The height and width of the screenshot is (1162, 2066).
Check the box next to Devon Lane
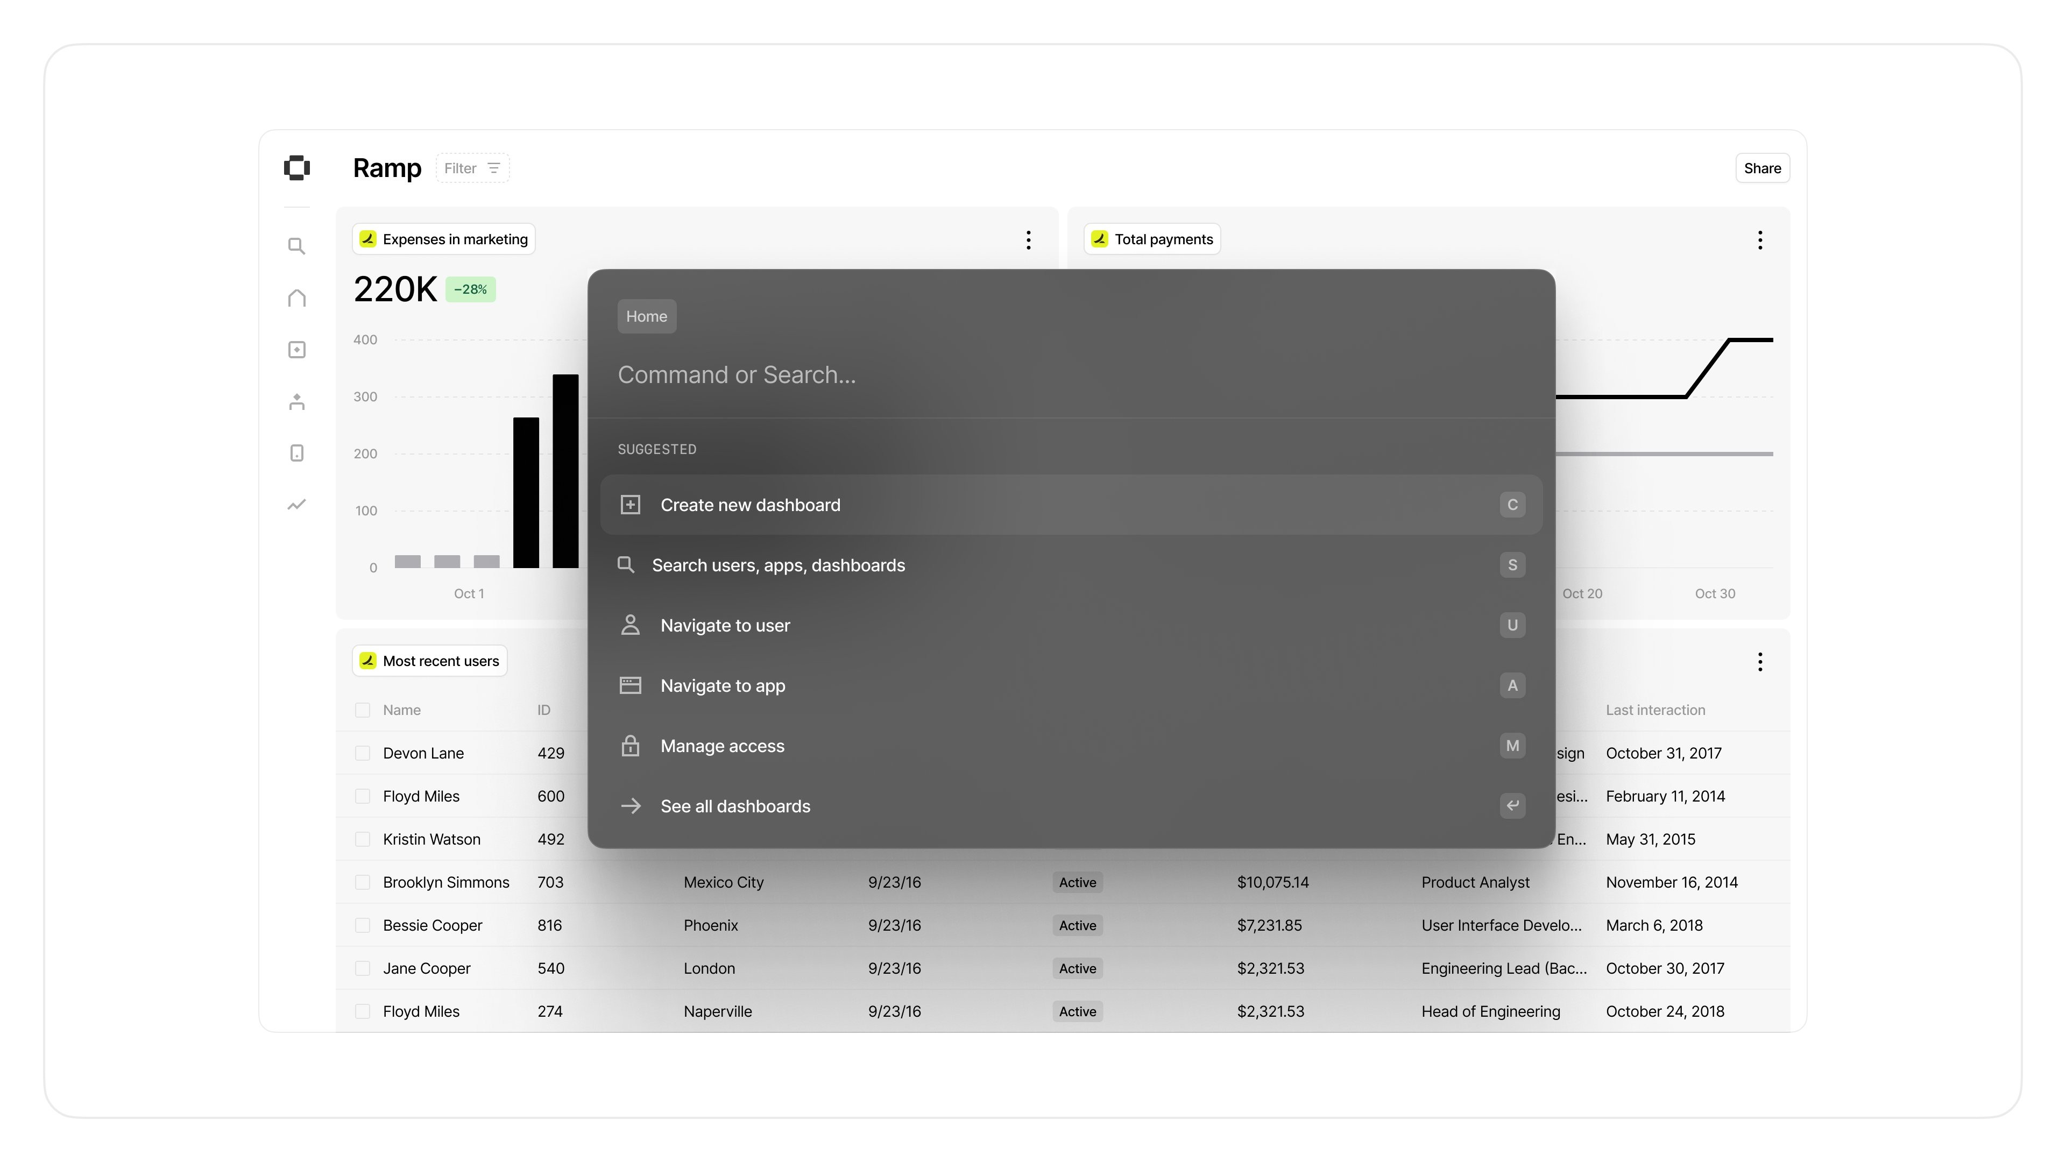[x=363, y=753]
